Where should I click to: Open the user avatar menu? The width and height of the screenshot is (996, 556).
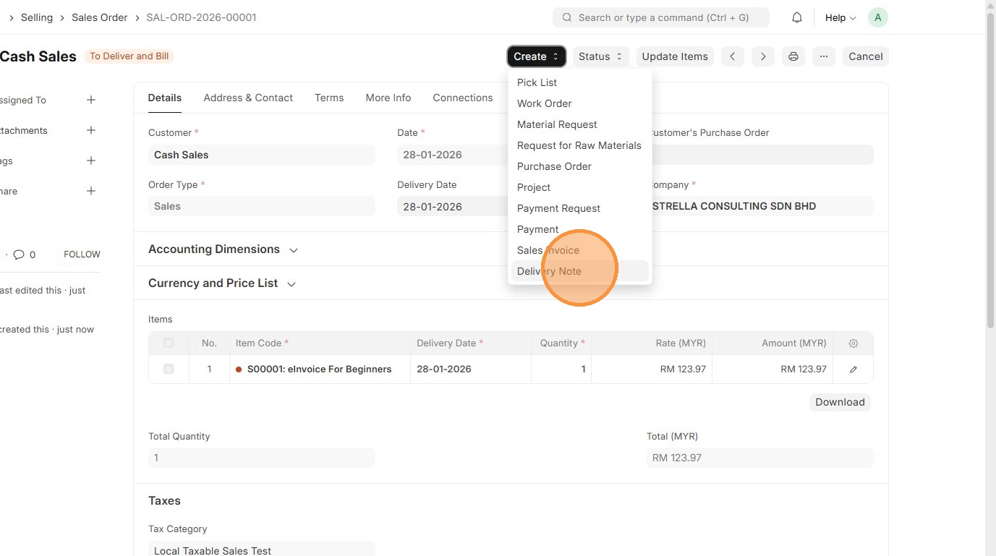(877, 17)
